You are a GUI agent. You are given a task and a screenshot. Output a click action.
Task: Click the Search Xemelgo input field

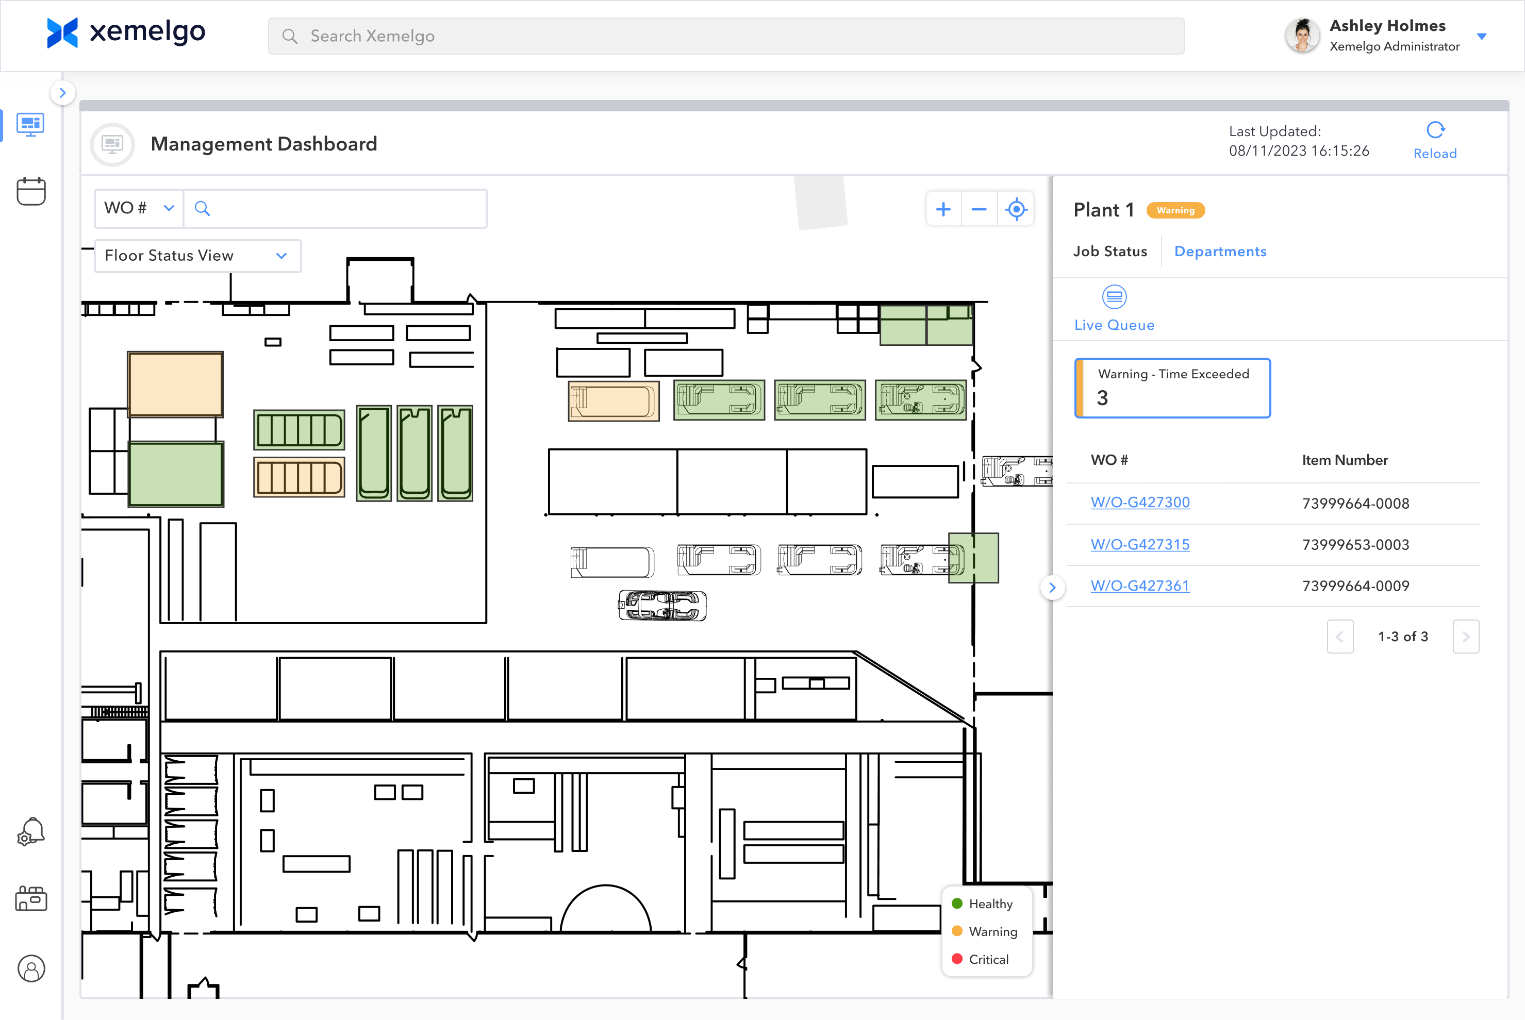pos(725,36)
